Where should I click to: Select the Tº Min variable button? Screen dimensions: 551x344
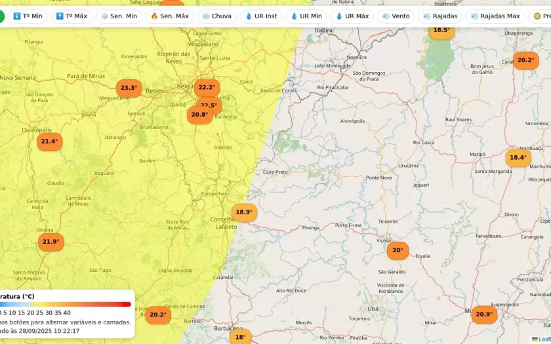(28, 16)
